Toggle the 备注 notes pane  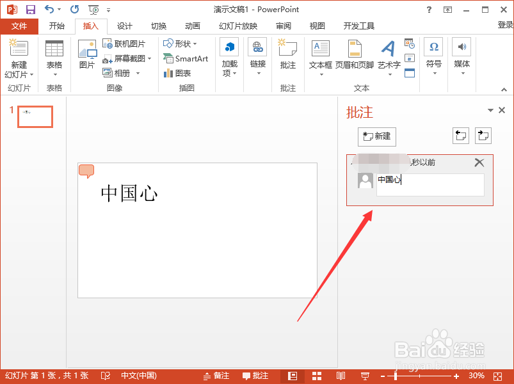pos(218,376)
